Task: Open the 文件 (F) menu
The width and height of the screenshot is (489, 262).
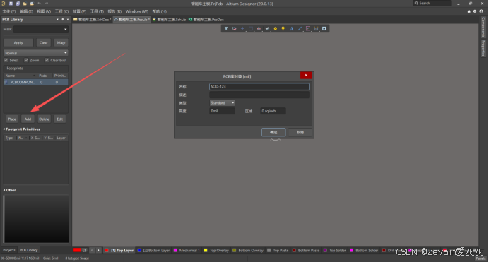Action: coord(8,11)
